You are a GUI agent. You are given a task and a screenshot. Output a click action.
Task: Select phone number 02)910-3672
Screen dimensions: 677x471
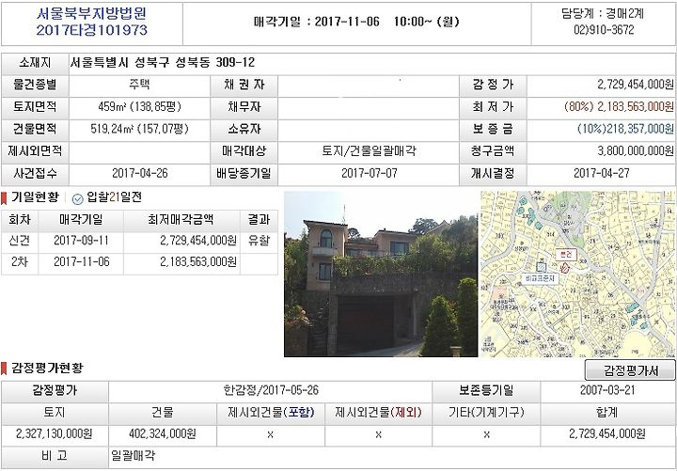pyautogui.click(x=604, y=30)
